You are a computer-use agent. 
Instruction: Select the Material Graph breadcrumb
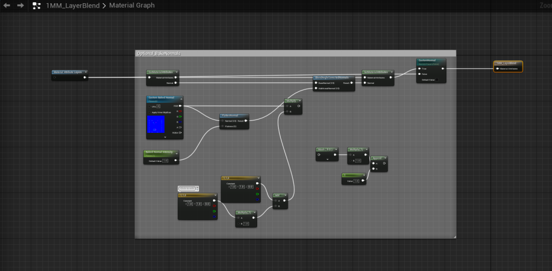click(132, 5)
